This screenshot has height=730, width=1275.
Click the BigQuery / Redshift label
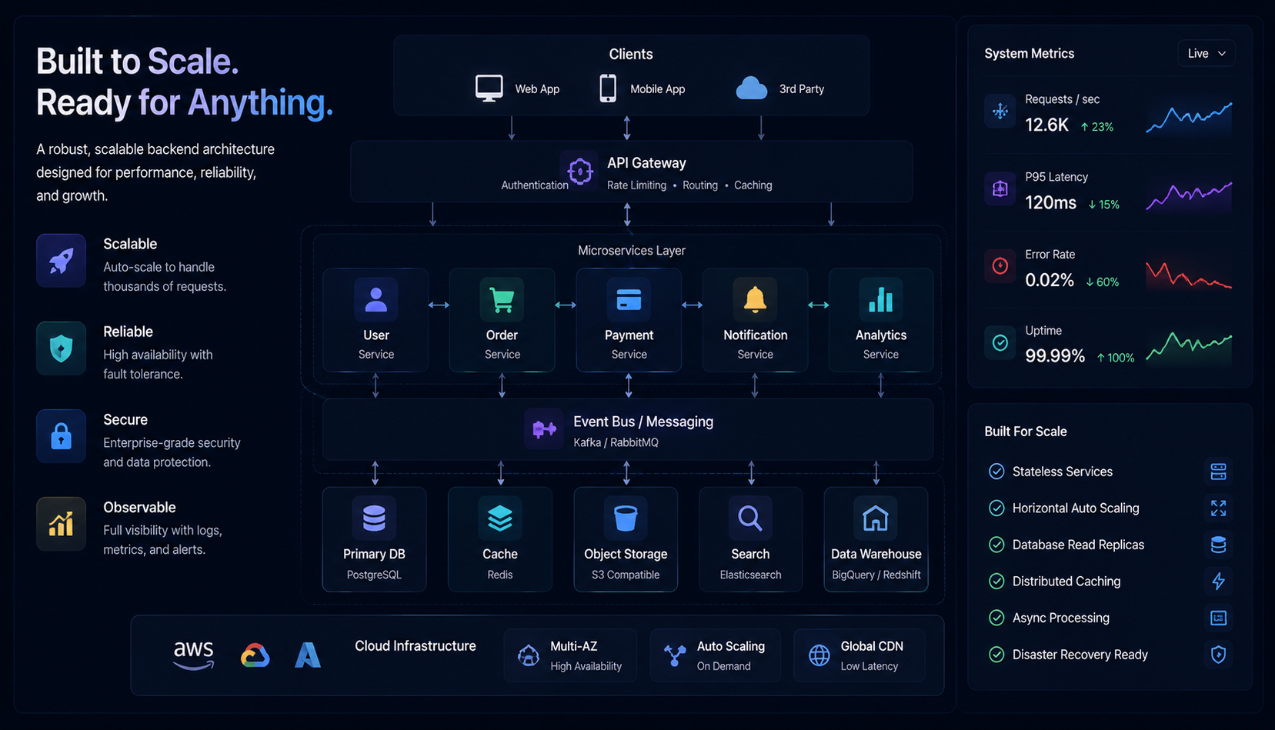[x=876, y=575]
